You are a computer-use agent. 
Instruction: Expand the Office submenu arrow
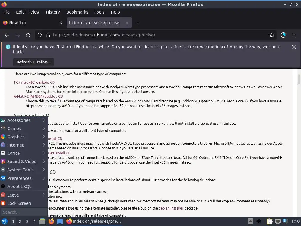(44, 153)
